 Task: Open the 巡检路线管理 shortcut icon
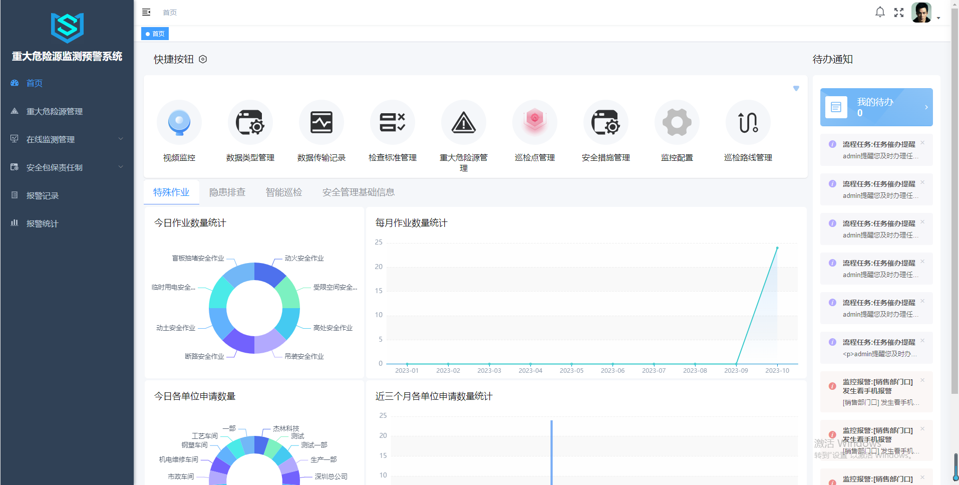(x=748, y=122)
